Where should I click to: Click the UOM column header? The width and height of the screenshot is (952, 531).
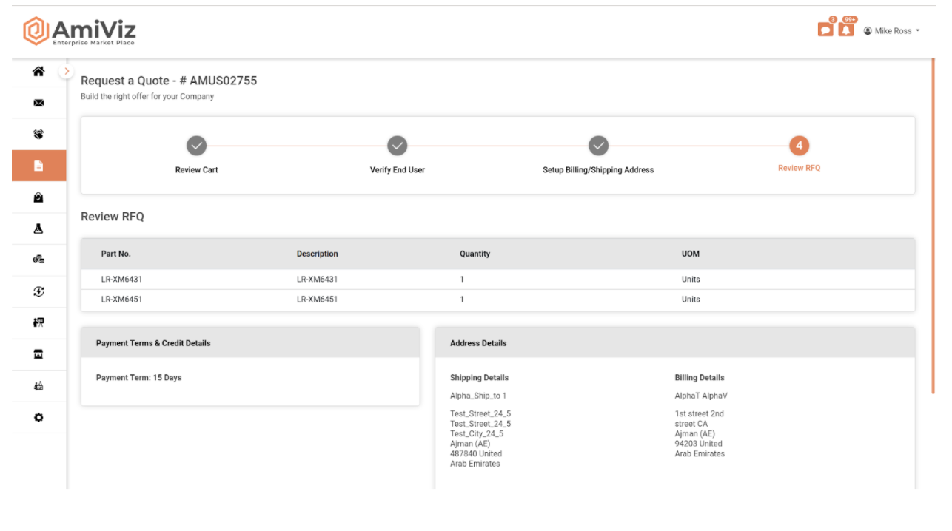tap(691, 254)
